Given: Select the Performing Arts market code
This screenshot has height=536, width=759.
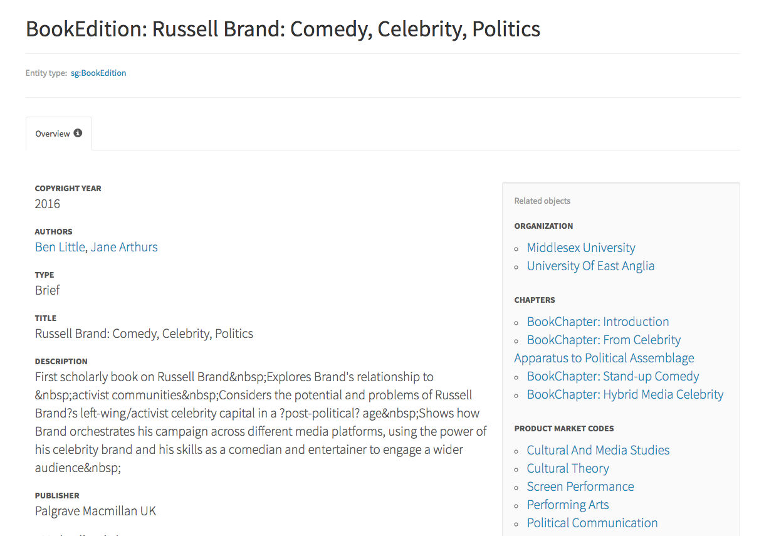Looking at the screenshot, I should pos(568,505).
